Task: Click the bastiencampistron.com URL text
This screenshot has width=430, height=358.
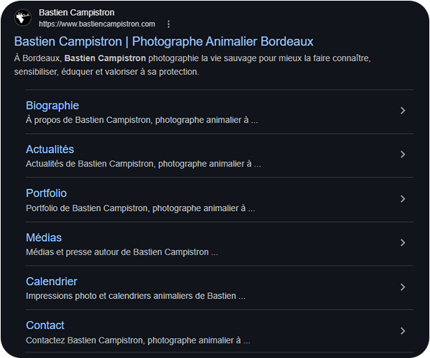Action: pyautogui.click(x=97, y=24)
